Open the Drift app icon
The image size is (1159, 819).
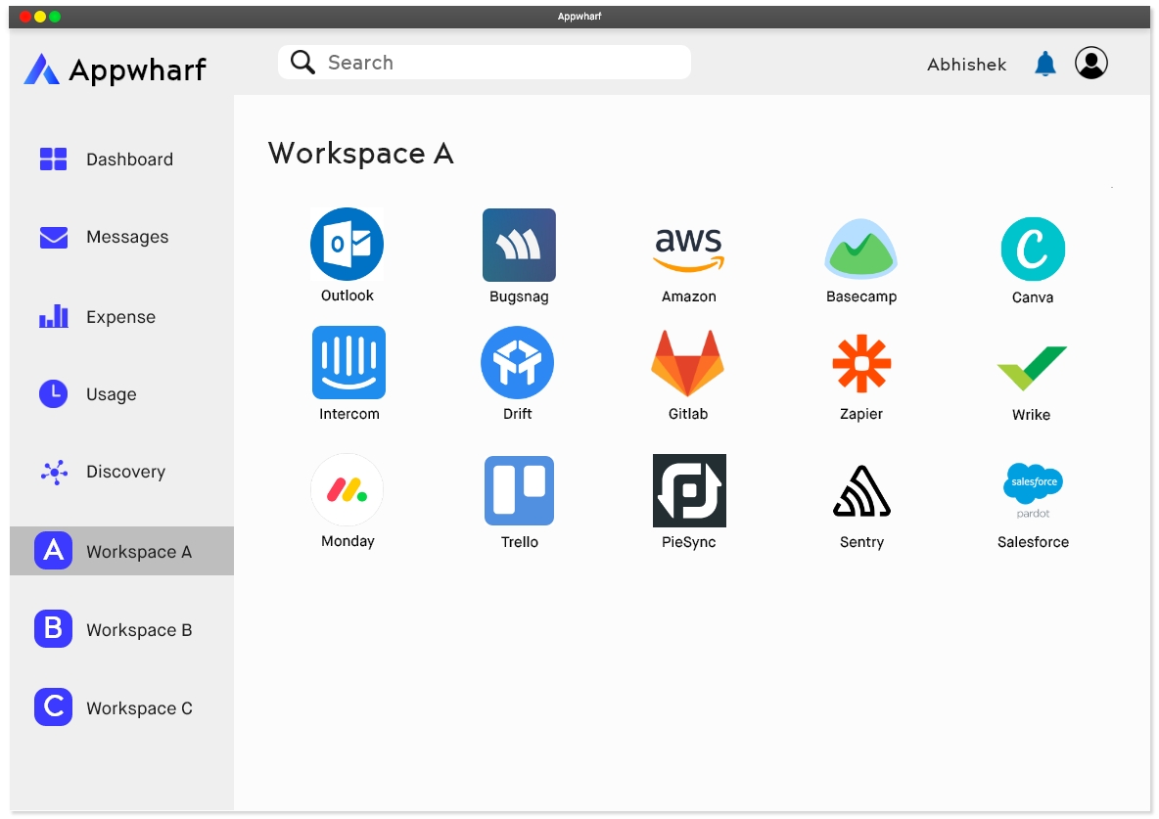coord(518,362)
